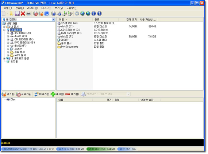Sort compilation by 크기 column header
The height and width of the screenshot is (154, 208).
(x=103, y=100)
